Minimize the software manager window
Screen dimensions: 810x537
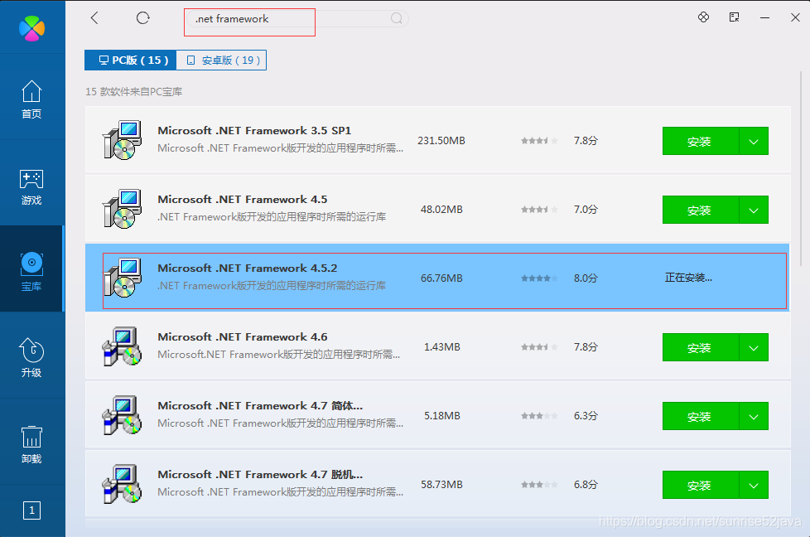coord(765,17)
